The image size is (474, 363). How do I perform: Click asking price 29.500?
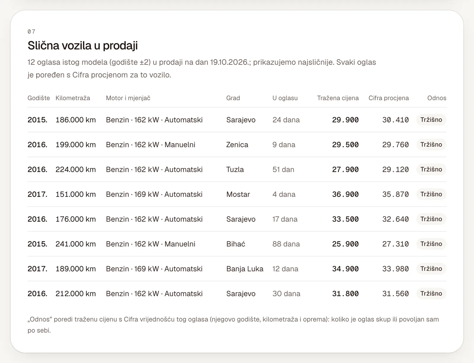click(345, 145)
